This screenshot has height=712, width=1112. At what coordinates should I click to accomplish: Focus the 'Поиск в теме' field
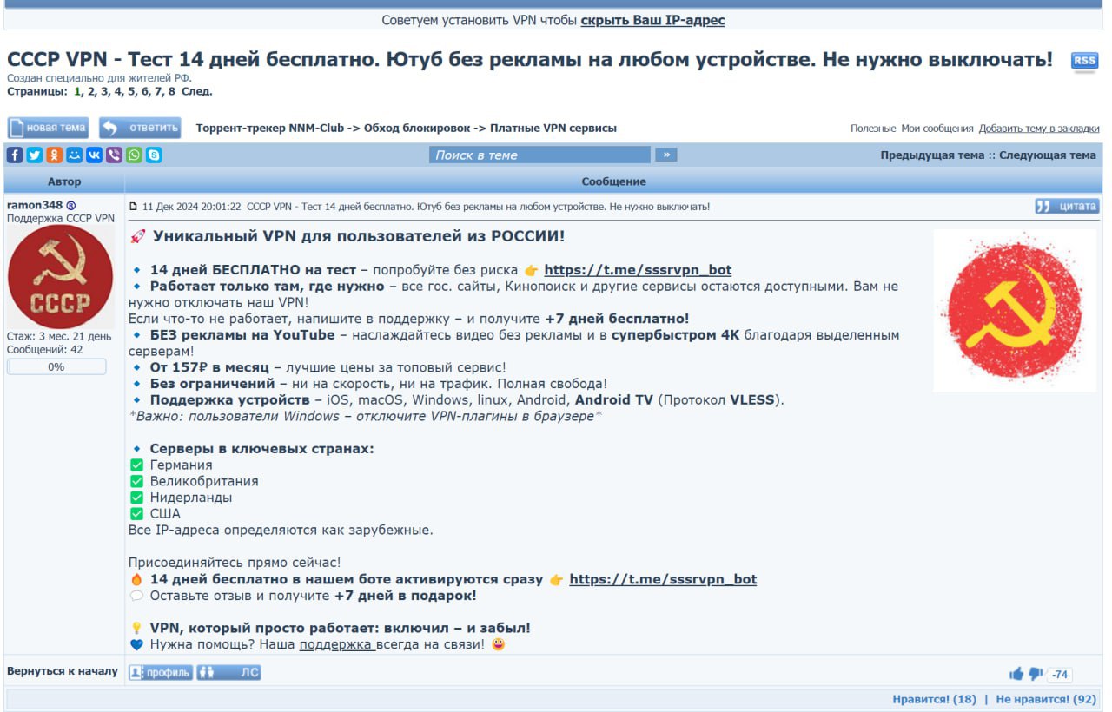pos(539,155)
